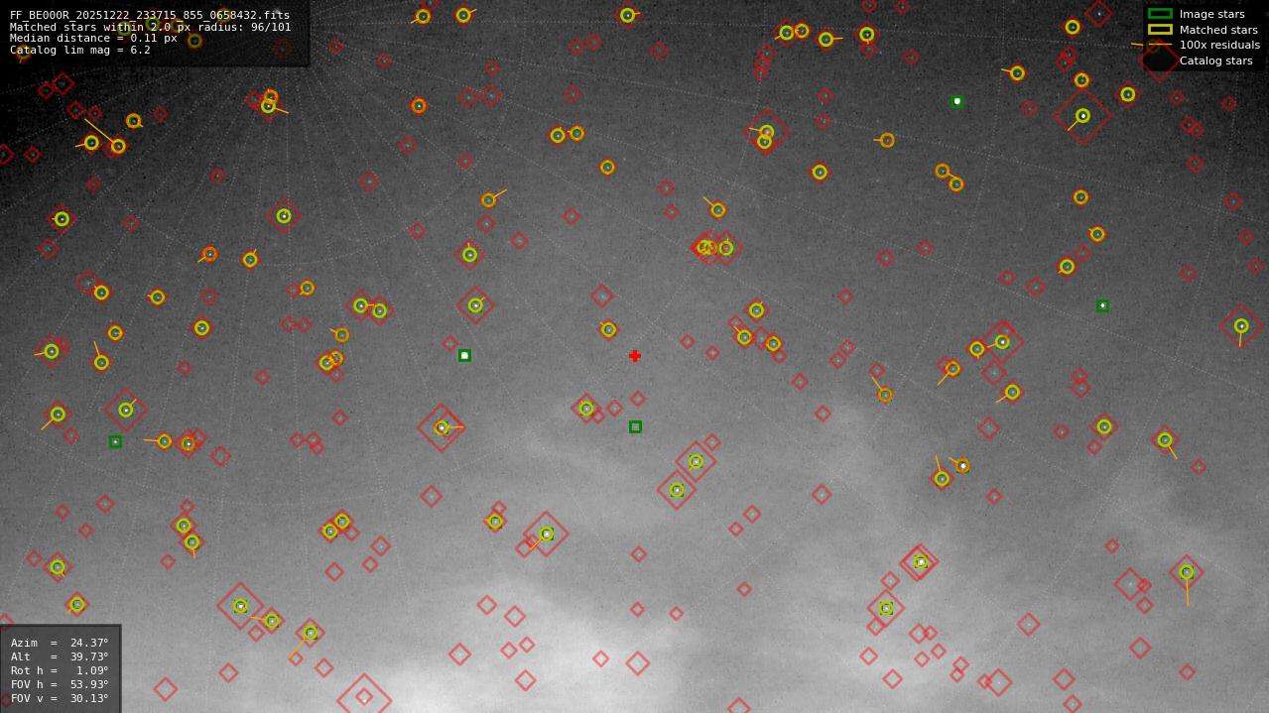Click the yellow Matched stars legend swatch
The height and width of the screenshot is (713, 1269).
[x=1160, y=30]
